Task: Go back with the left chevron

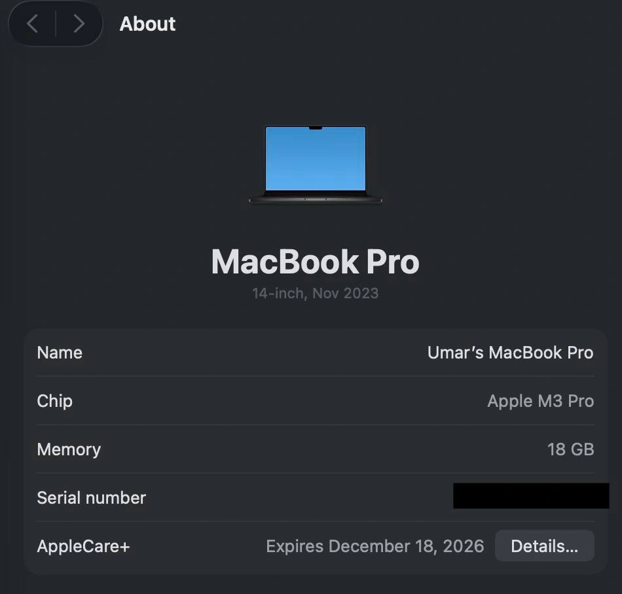Action: coord(33,24)
